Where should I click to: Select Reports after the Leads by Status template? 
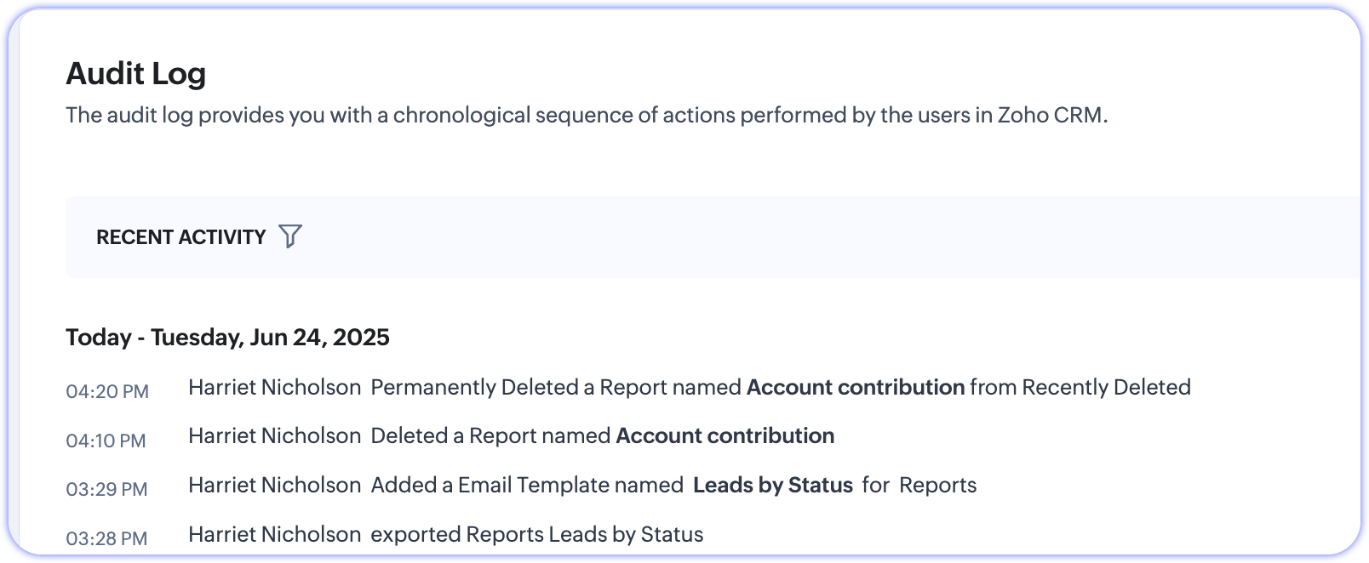coord(937,486)
